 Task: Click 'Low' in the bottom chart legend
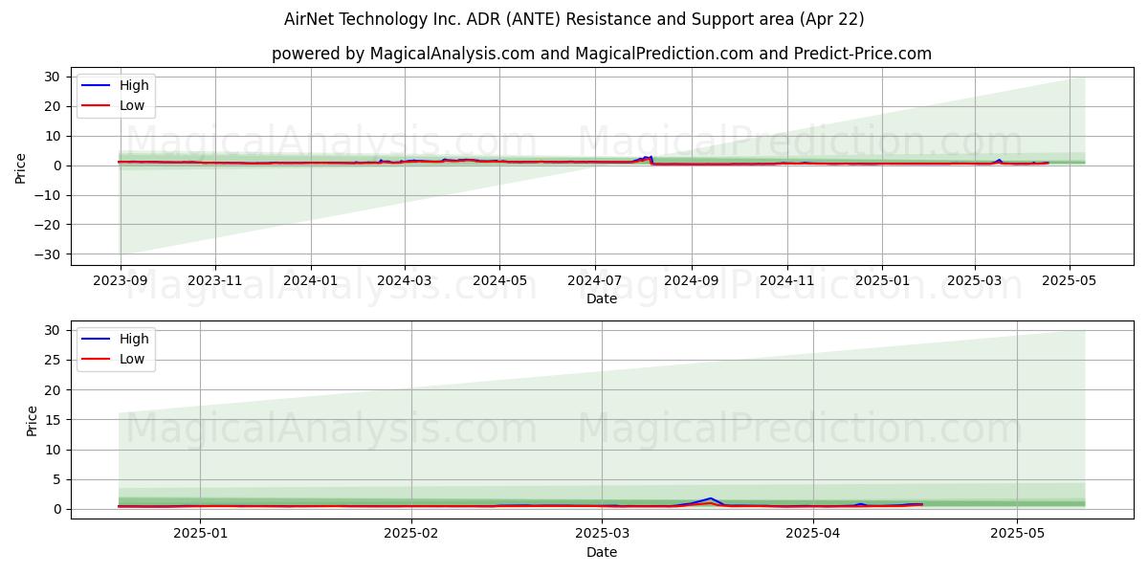(132, 359)
